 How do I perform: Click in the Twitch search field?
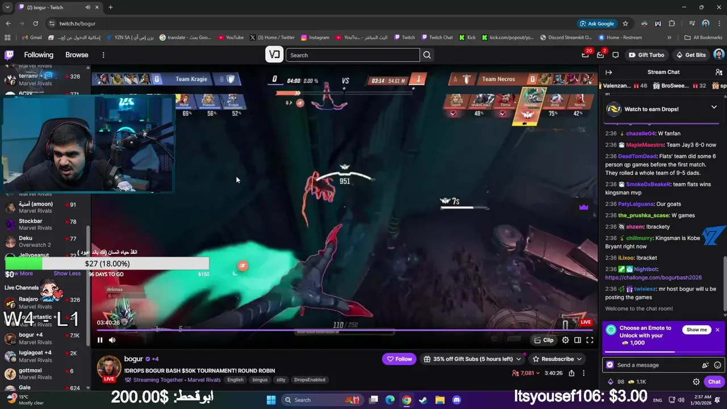[x=353, y=55]
